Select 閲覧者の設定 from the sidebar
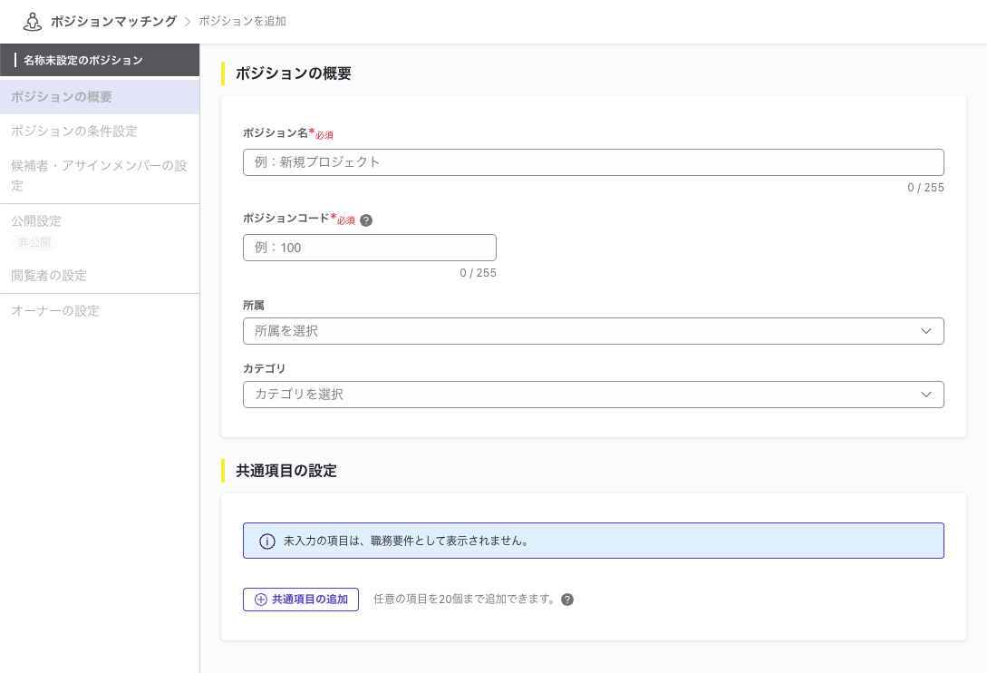The height and width of the screenshot is (673, 987). coord(50,276)
